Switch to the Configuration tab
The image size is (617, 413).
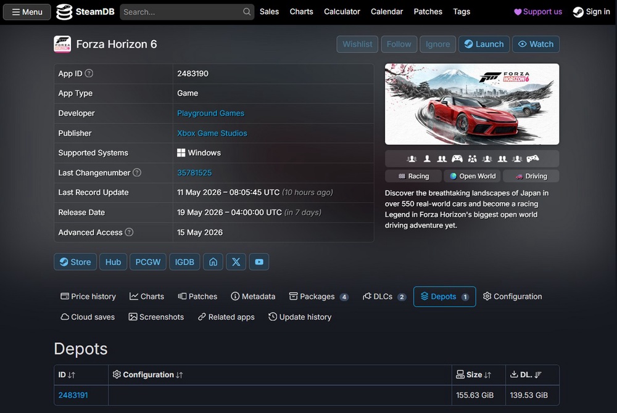tap(512, 296)
